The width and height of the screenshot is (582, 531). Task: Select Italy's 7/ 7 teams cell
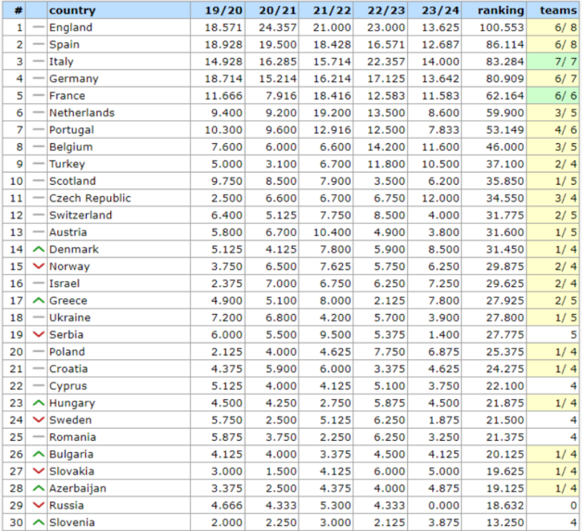(553, 62)
